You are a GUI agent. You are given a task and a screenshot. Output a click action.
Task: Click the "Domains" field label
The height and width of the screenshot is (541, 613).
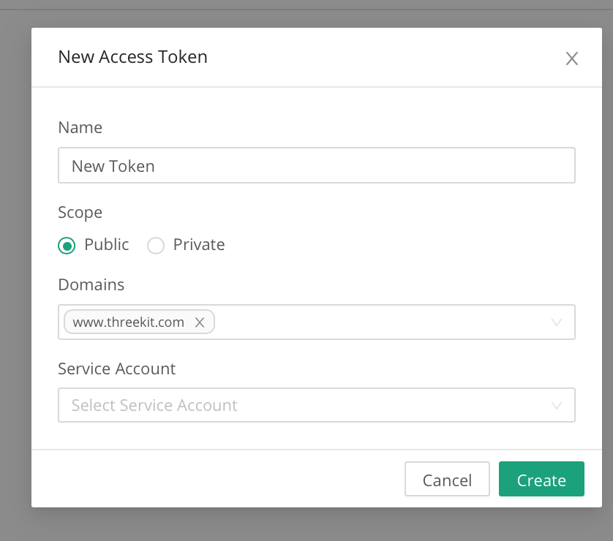click(x=91, y=284)
